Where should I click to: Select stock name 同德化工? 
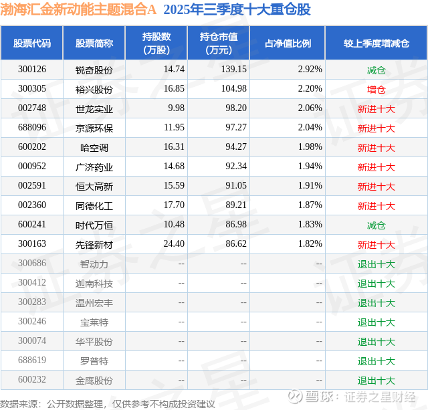coord(94,206)
